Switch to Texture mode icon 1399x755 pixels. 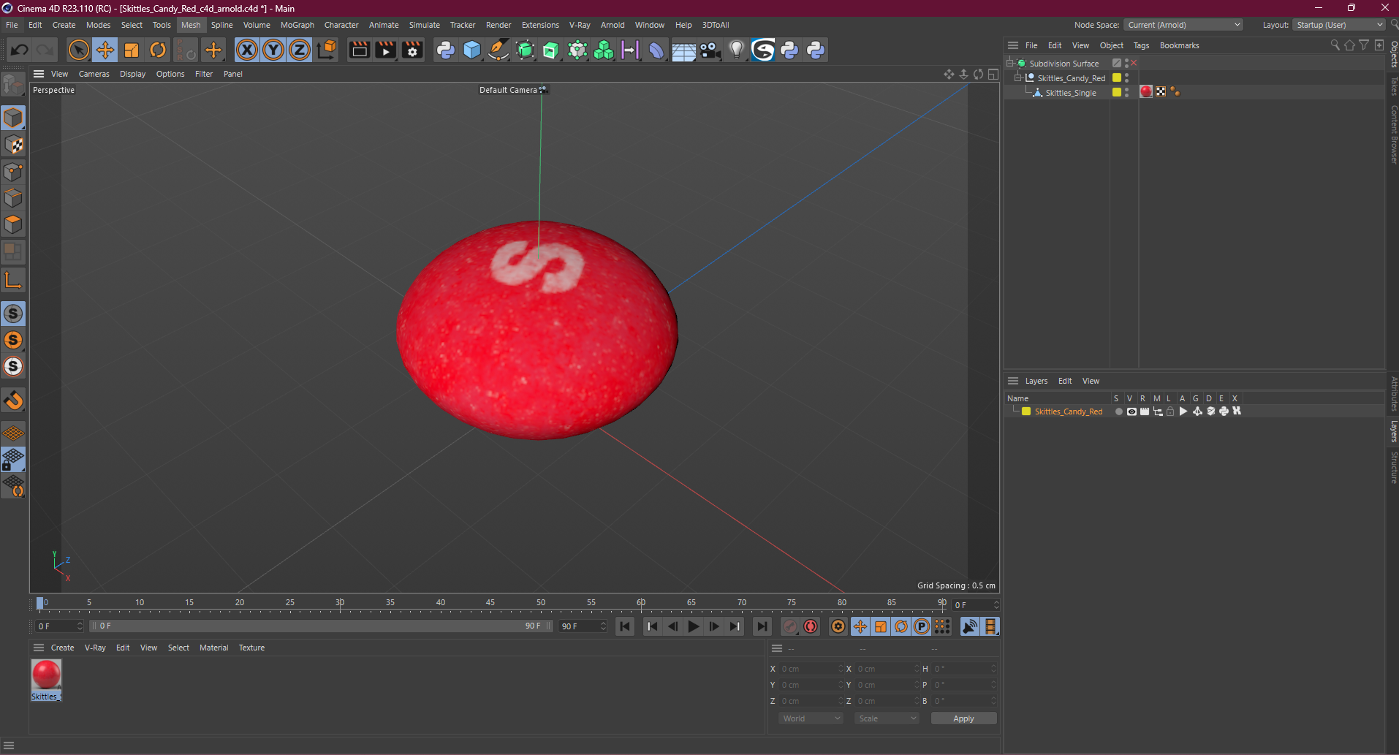(x=13, y=145)
